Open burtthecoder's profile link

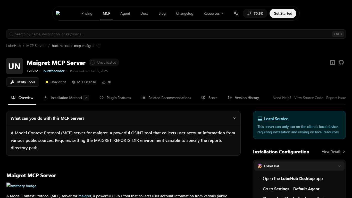54,71
